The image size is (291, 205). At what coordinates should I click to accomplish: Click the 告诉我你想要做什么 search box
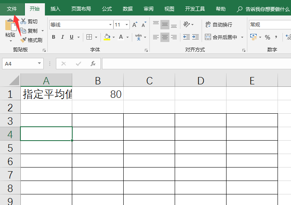coord(264,9)
